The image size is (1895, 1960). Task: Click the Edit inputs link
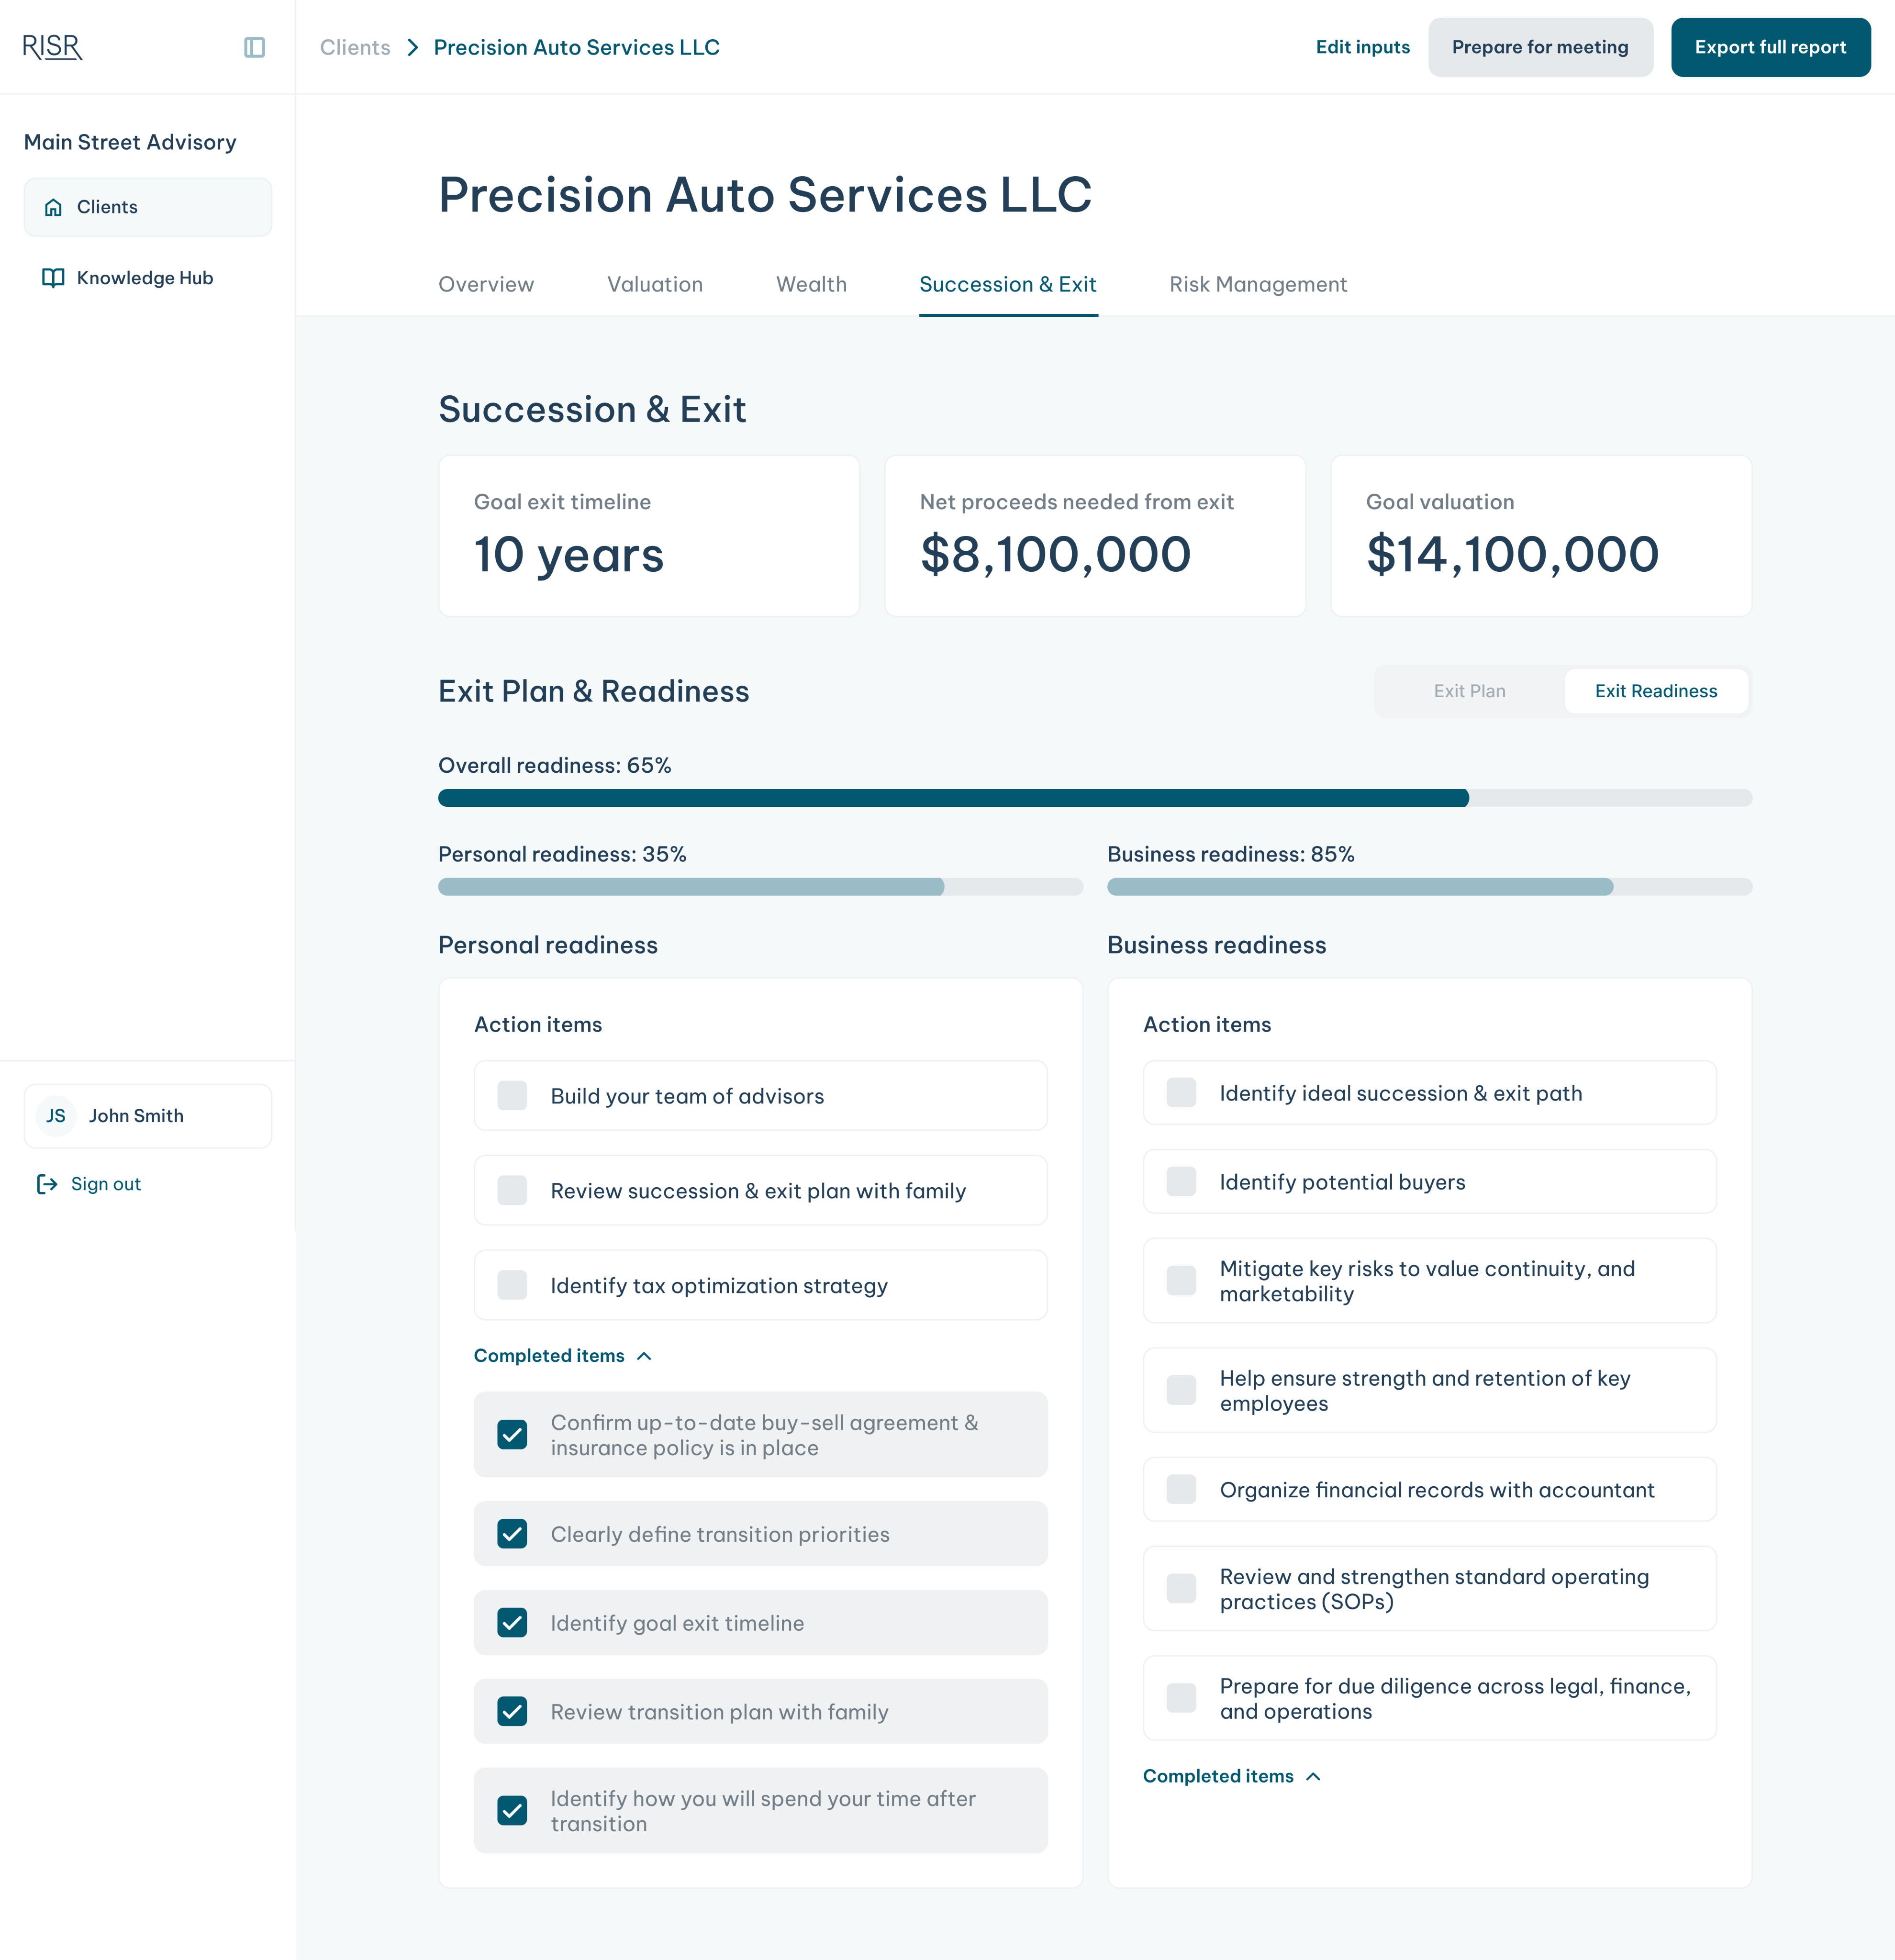click(1362, 47)
